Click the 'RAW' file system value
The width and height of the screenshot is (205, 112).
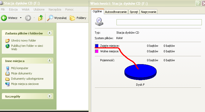click(119, 38)
